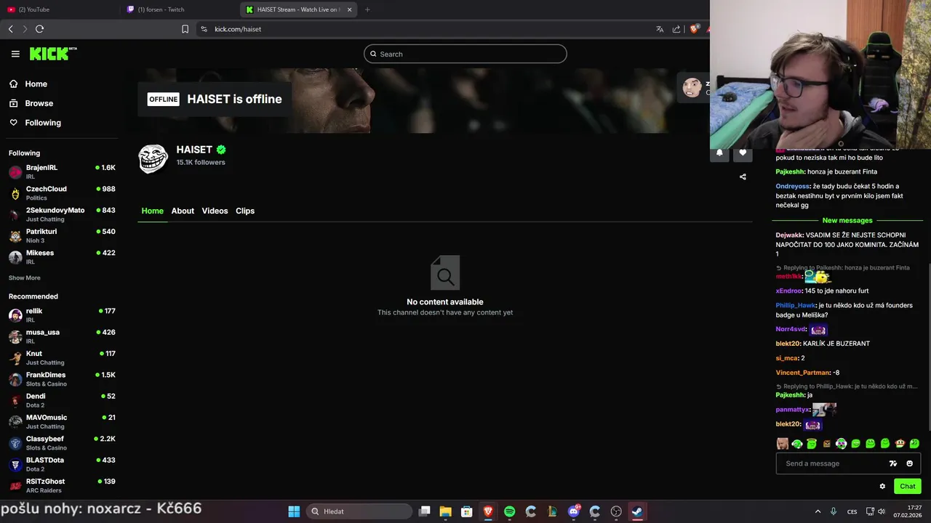The width and height of the screenshot is (931, 523).
Task: Open the 7TV emote menu in chat input
Action: pyautogui.click(x=893, y=463)
